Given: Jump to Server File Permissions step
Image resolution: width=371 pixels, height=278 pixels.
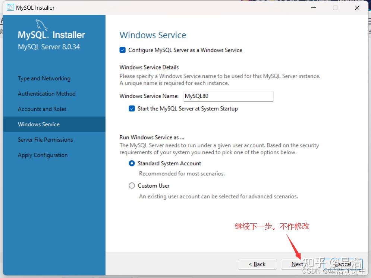Looking at the screenshot, I should click(45, 140).
